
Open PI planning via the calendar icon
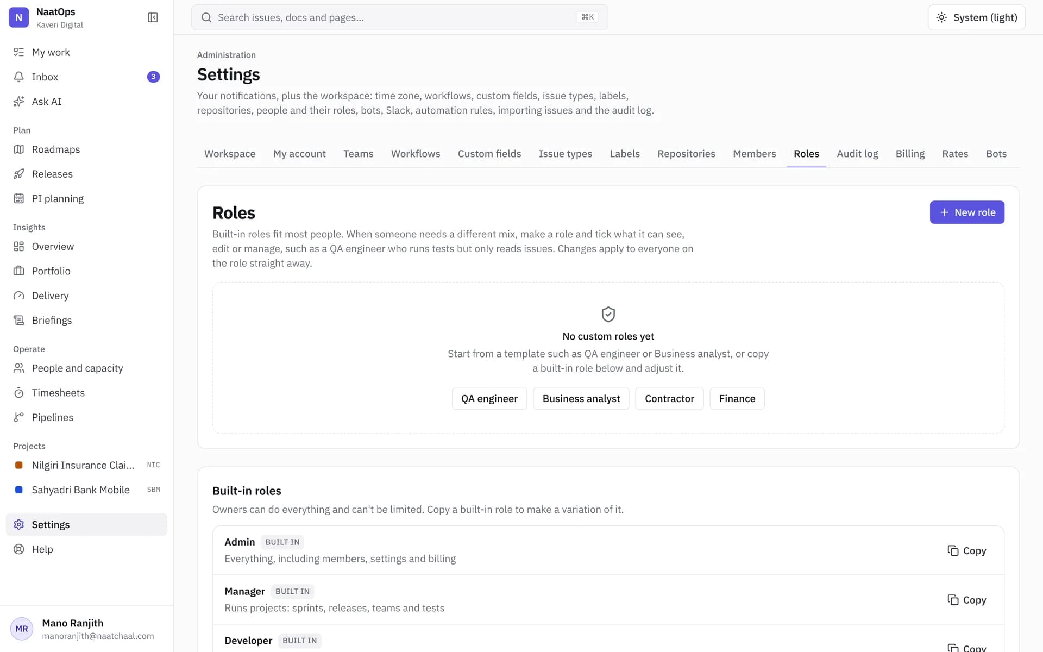coord(19,198)
